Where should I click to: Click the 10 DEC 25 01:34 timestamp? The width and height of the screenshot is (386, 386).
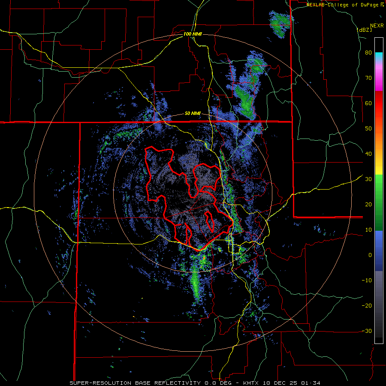click(x=292, y=383)
